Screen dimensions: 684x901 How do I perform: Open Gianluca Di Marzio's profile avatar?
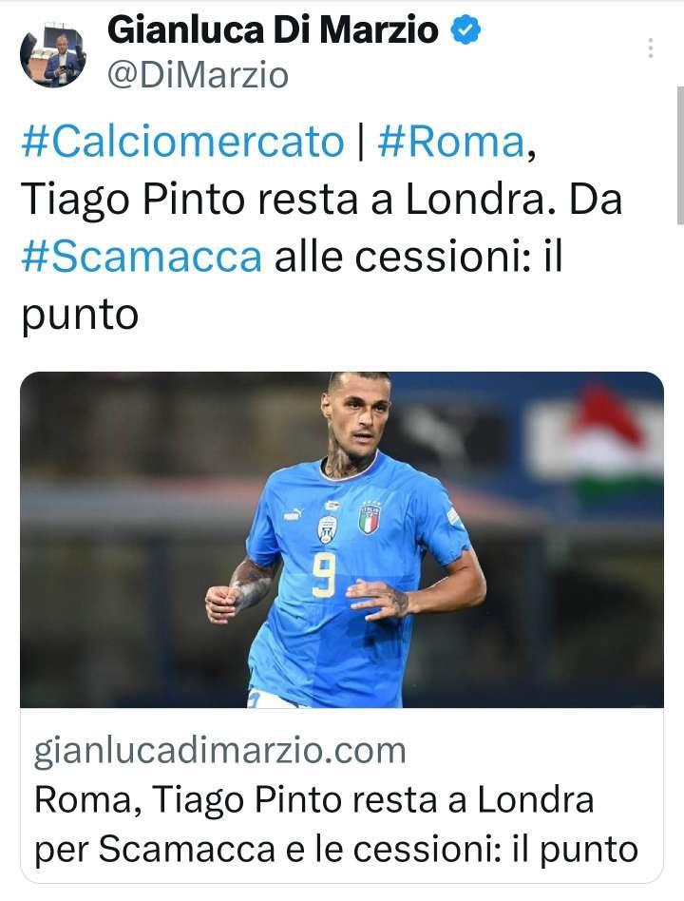[x=53, y=56]
